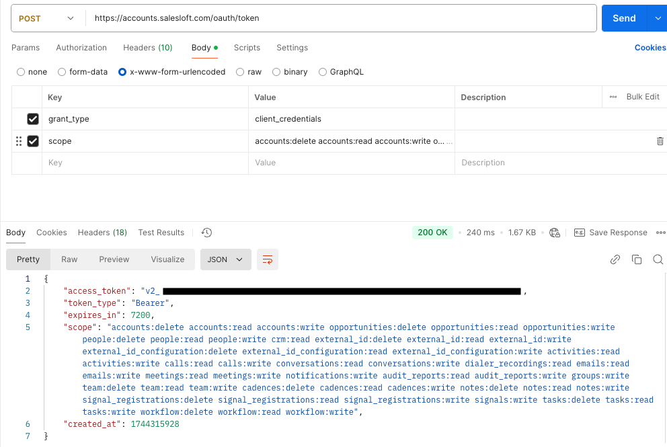Delete the scope row using trash icon
This screenshot has width=667, height=447.
(x=660, y=141)
